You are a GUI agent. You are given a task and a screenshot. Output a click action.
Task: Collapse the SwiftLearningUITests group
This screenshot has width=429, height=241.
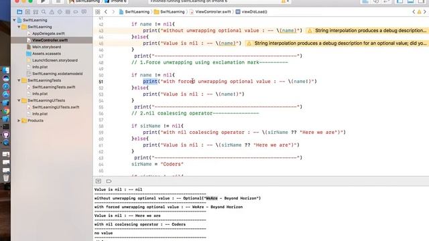pos(19,100)
